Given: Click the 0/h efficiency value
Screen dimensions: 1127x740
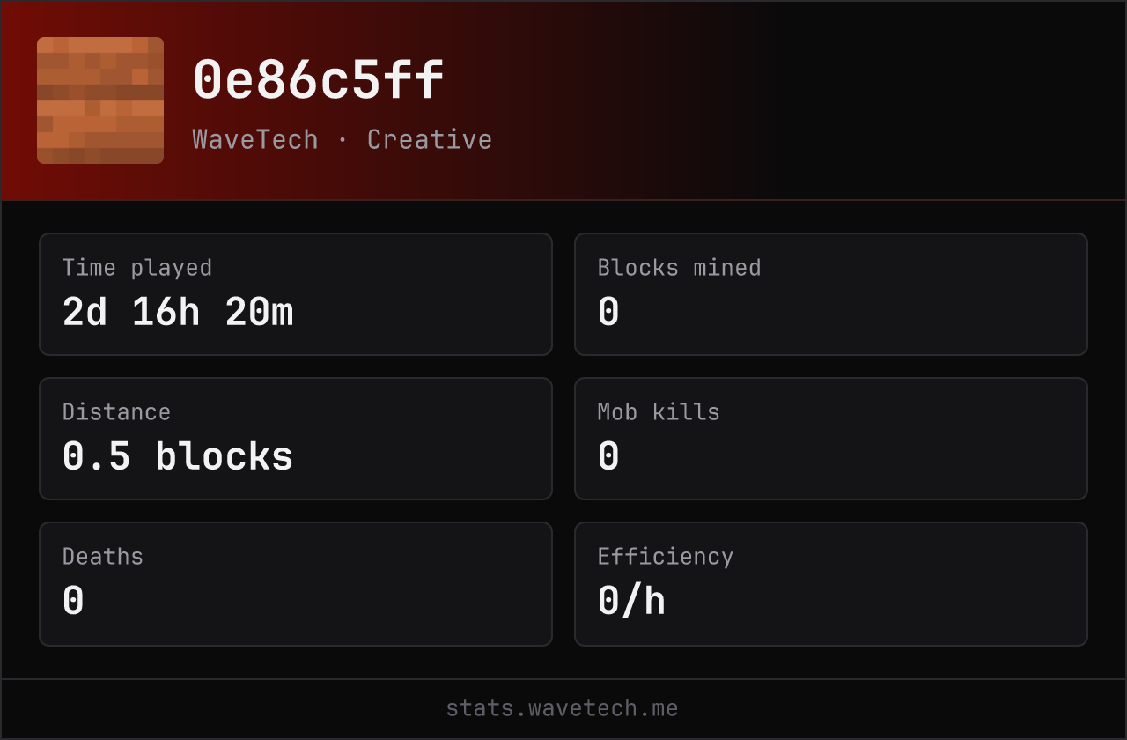Looking at the screenshot, I should pyautogui.click(x=631, y=602).
